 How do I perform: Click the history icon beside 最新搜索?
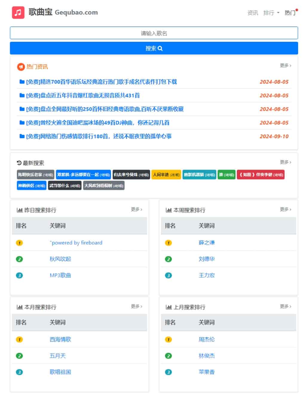(x=19, y=163)
